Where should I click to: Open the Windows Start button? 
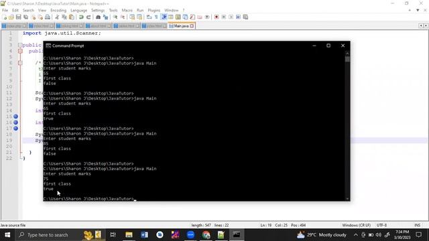[x=7, y=235]
